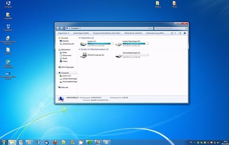Click the Wechseldatenträger (F:) capacity bar
This screenshot has height=145, width=229.
(136, 55)
